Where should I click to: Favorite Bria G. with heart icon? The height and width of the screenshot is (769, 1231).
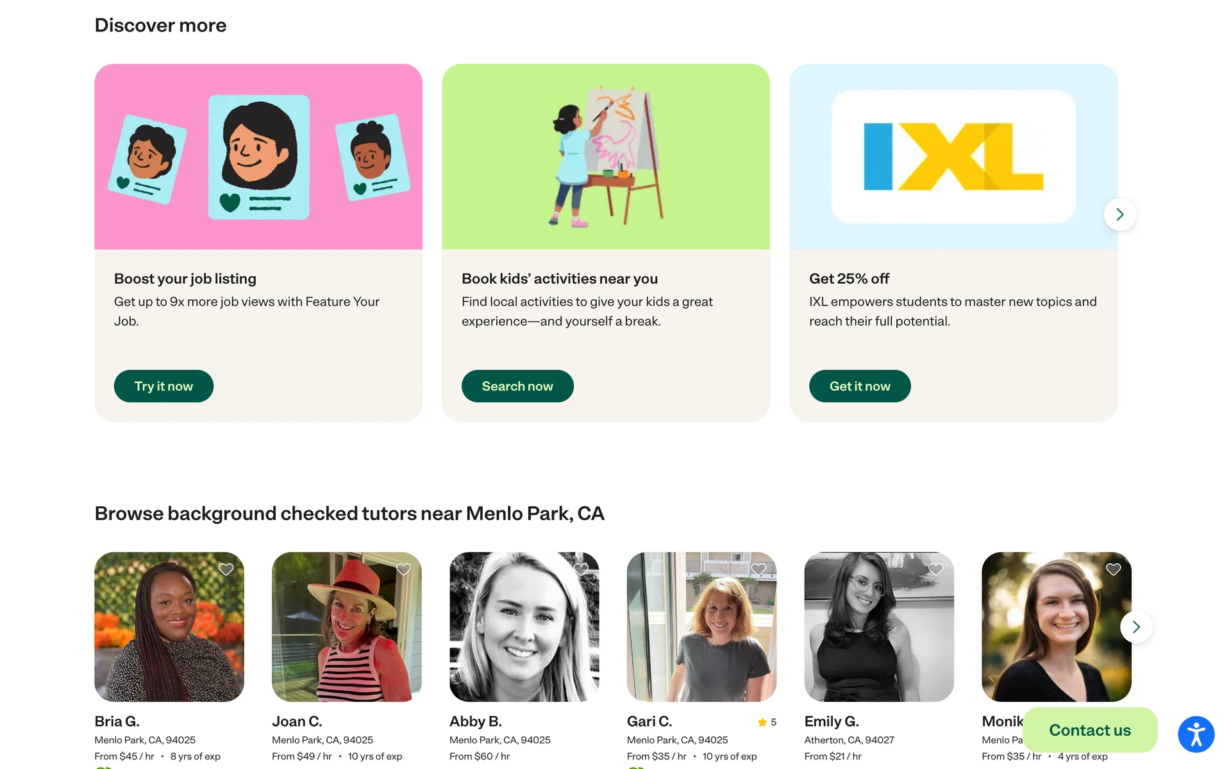(226, 569)
